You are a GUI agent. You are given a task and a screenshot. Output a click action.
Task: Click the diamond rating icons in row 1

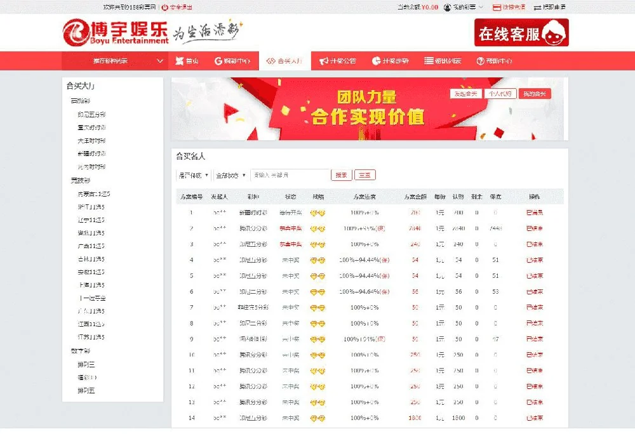(317, 213)
